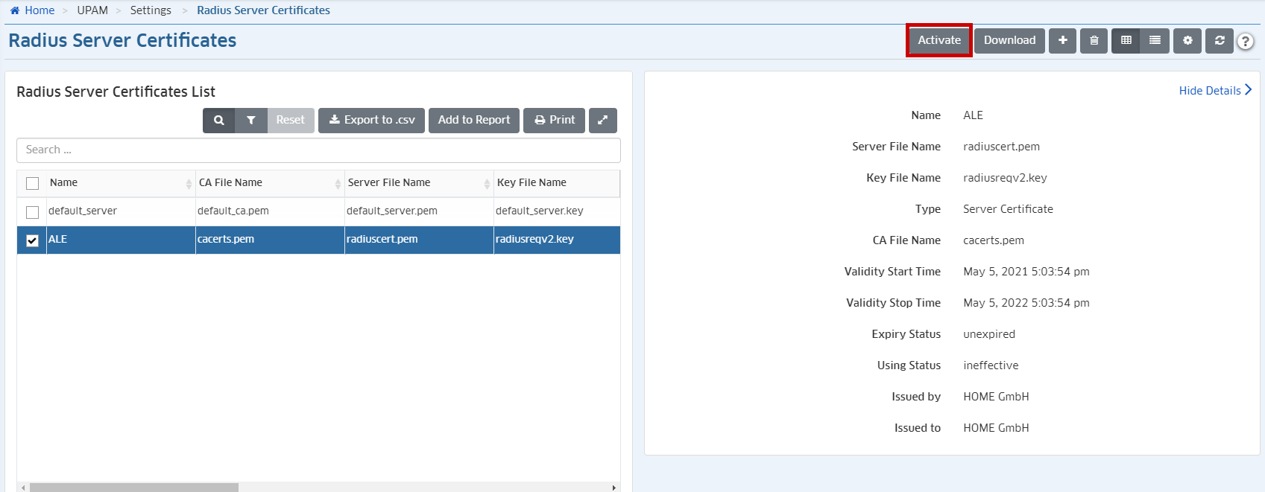
Task: Click inside the Search text field
Action: tap(318, 150)
